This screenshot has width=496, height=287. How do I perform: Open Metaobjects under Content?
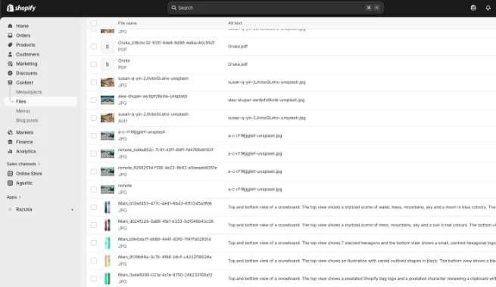click(x=29, y=92)
